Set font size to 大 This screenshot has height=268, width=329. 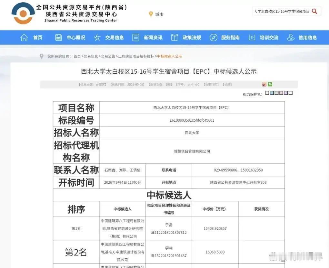[189, 85]
